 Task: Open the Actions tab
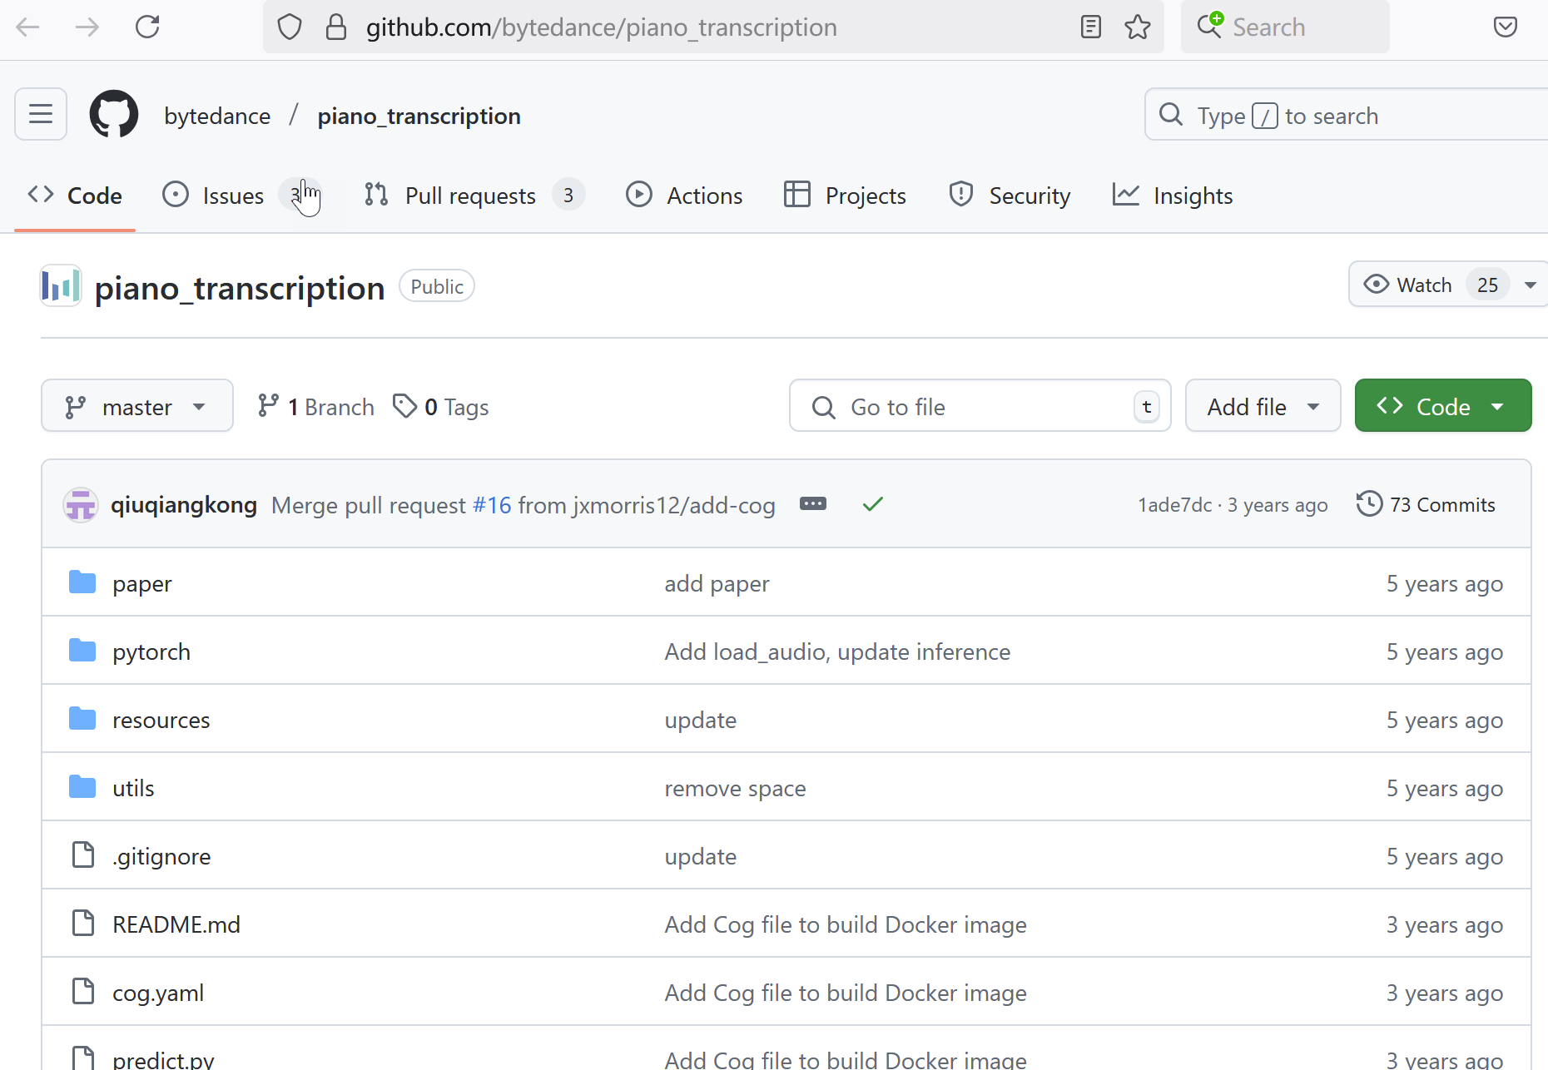pyautogui.click(x=684, y=196)
